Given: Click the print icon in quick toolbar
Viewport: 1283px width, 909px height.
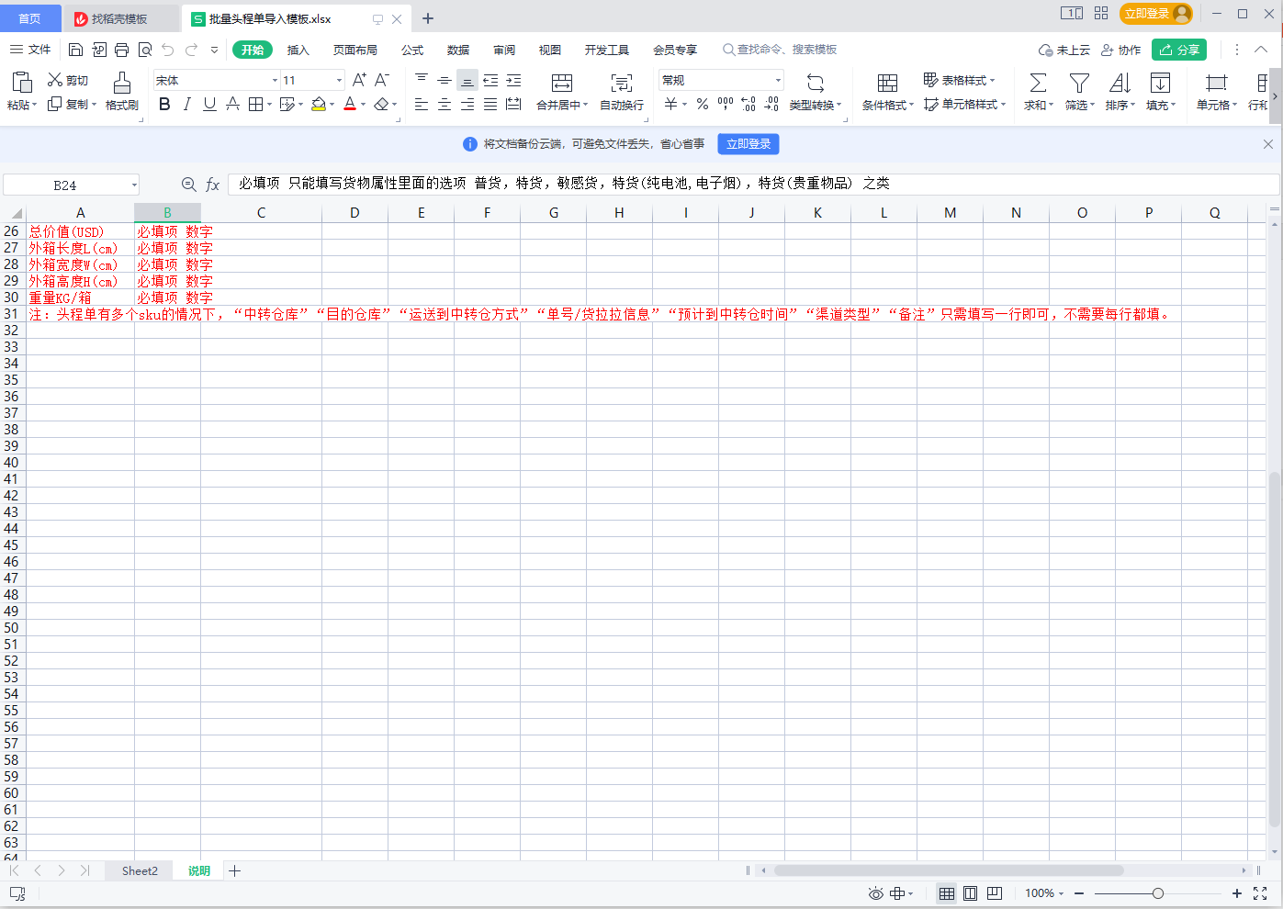Looking at the screenshot, I should (x=121, y=50).
